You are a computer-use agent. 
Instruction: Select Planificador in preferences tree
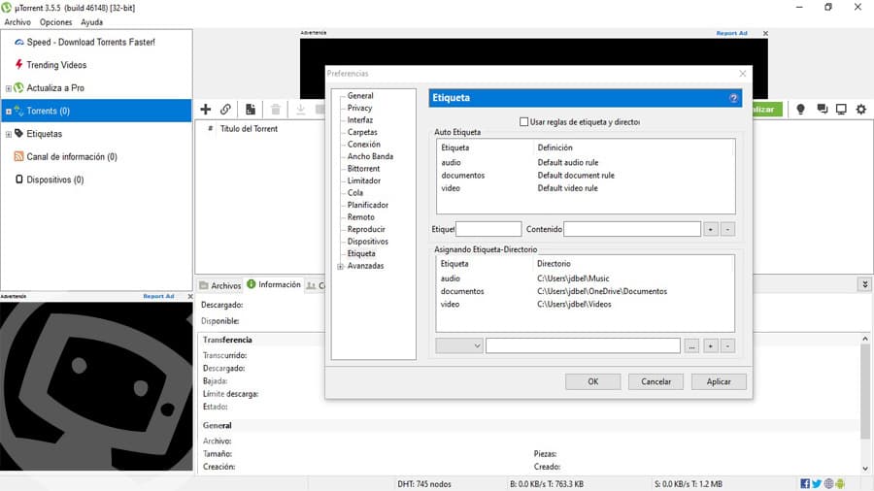click(x=368, y=205)
